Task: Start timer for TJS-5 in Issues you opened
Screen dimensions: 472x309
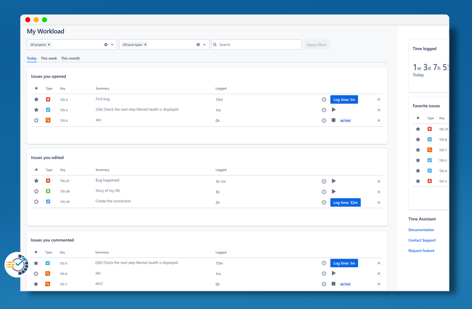Action: tap(333, 110)
